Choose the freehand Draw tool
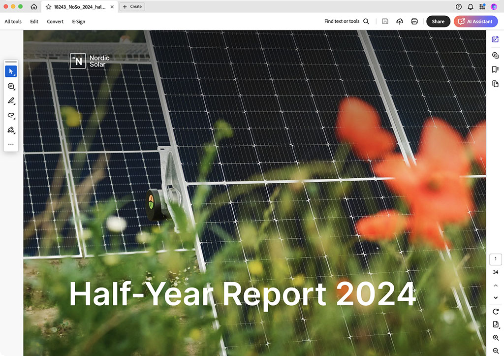This screenshot has width=504, height=356. [x=11, y=116]
